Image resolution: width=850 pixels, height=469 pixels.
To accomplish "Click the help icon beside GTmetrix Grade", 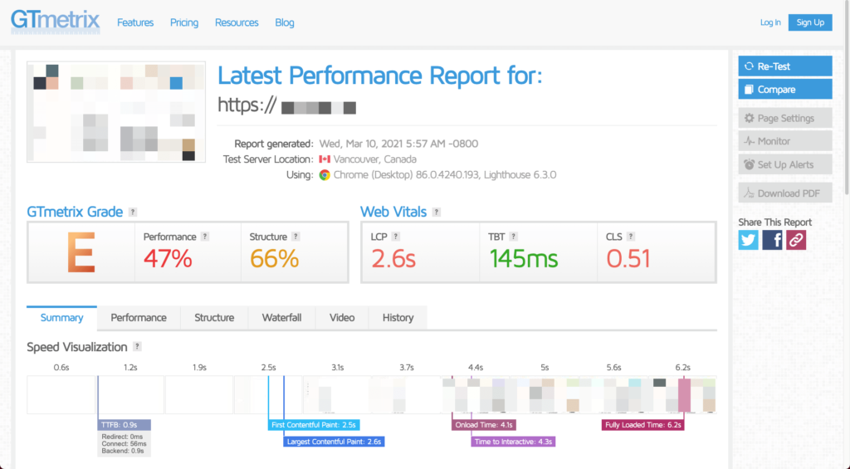I will point(133,212).
